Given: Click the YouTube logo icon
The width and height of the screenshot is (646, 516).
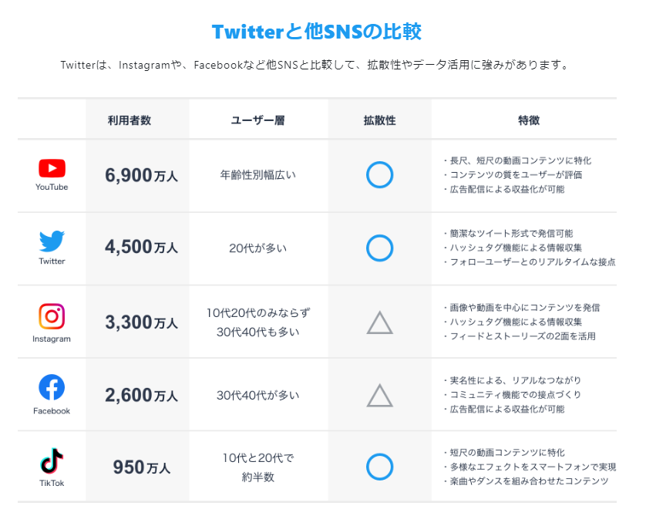Looking at the screenshot, I should click(52, 168).
